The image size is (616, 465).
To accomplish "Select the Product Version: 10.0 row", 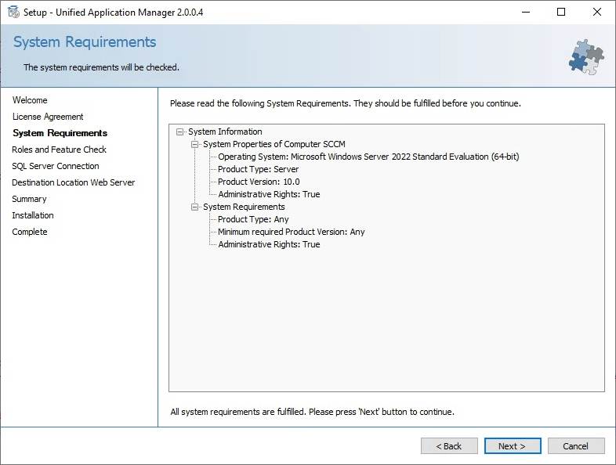I will (x=259, y=182).
